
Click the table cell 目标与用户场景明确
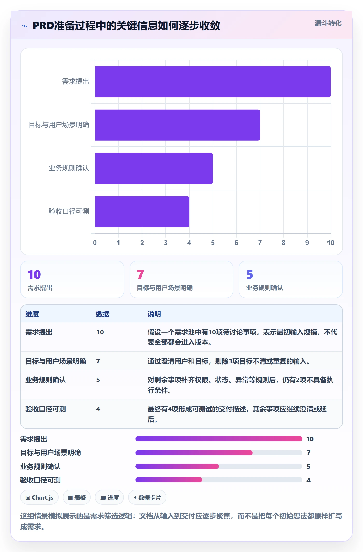pyautogui.click(x=56, y=361)
